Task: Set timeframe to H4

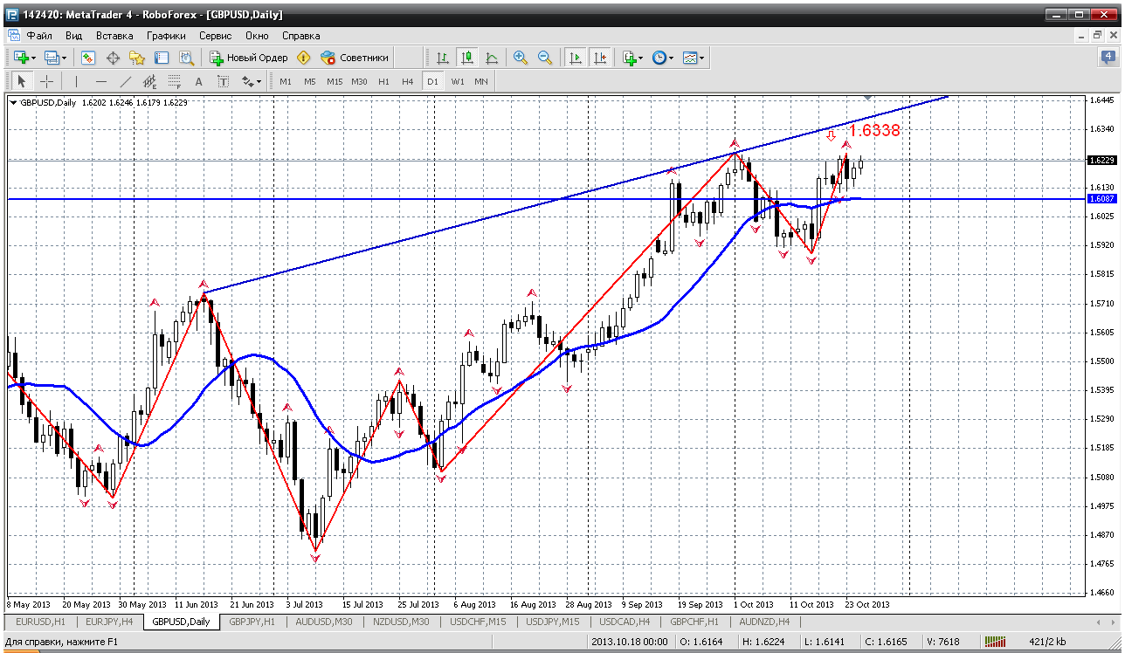Action: point(408,81)
